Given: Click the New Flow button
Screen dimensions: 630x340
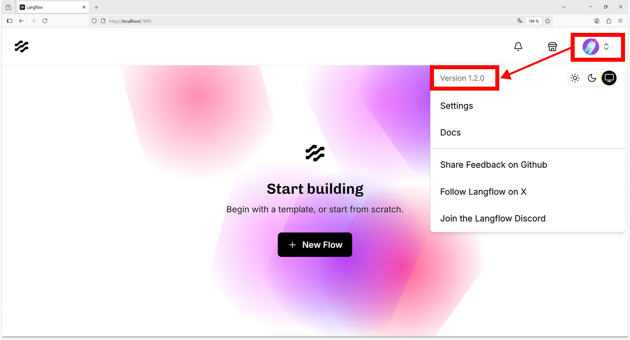Looking at the screenshot, I should click(315, 245).
